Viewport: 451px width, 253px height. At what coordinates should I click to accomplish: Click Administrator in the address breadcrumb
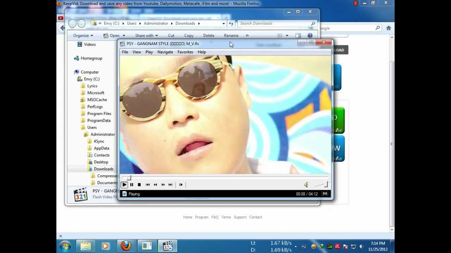click(156, 23)
